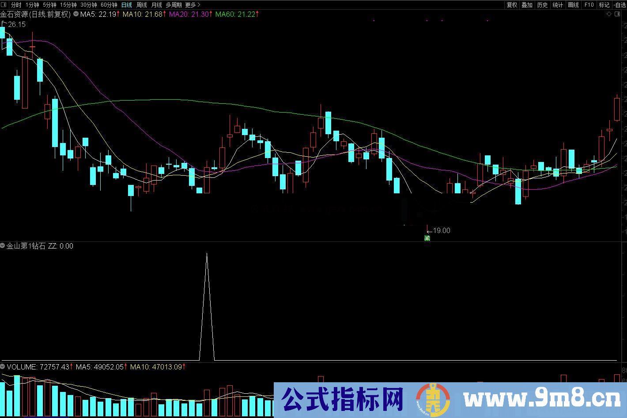This screenshot has height=418, width=627.
Task: Open the main chart indicator settings dropdown
Action: click(76, 14)
